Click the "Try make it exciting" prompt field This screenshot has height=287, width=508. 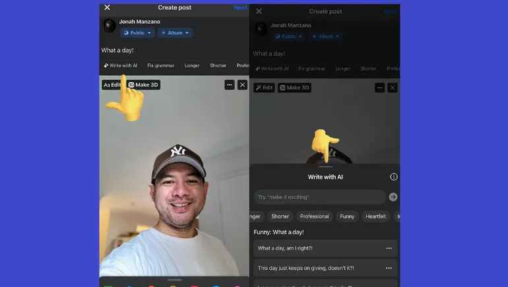tap(319, 197)
